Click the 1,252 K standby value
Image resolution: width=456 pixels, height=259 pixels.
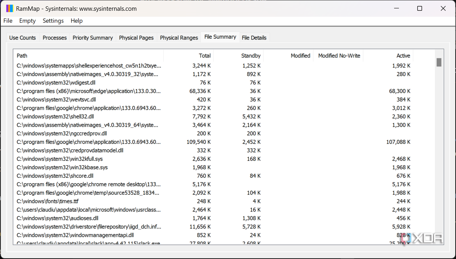(x=252, y=66)
